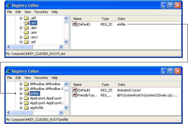This screenshot has width=188, height=124.
Task: Expand the anifile key node
Action: click(21, 93)
